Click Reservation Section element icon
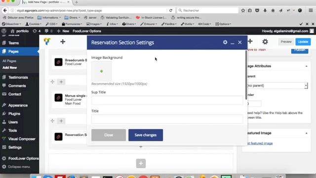The image size is (316, 178). [58, 136]
